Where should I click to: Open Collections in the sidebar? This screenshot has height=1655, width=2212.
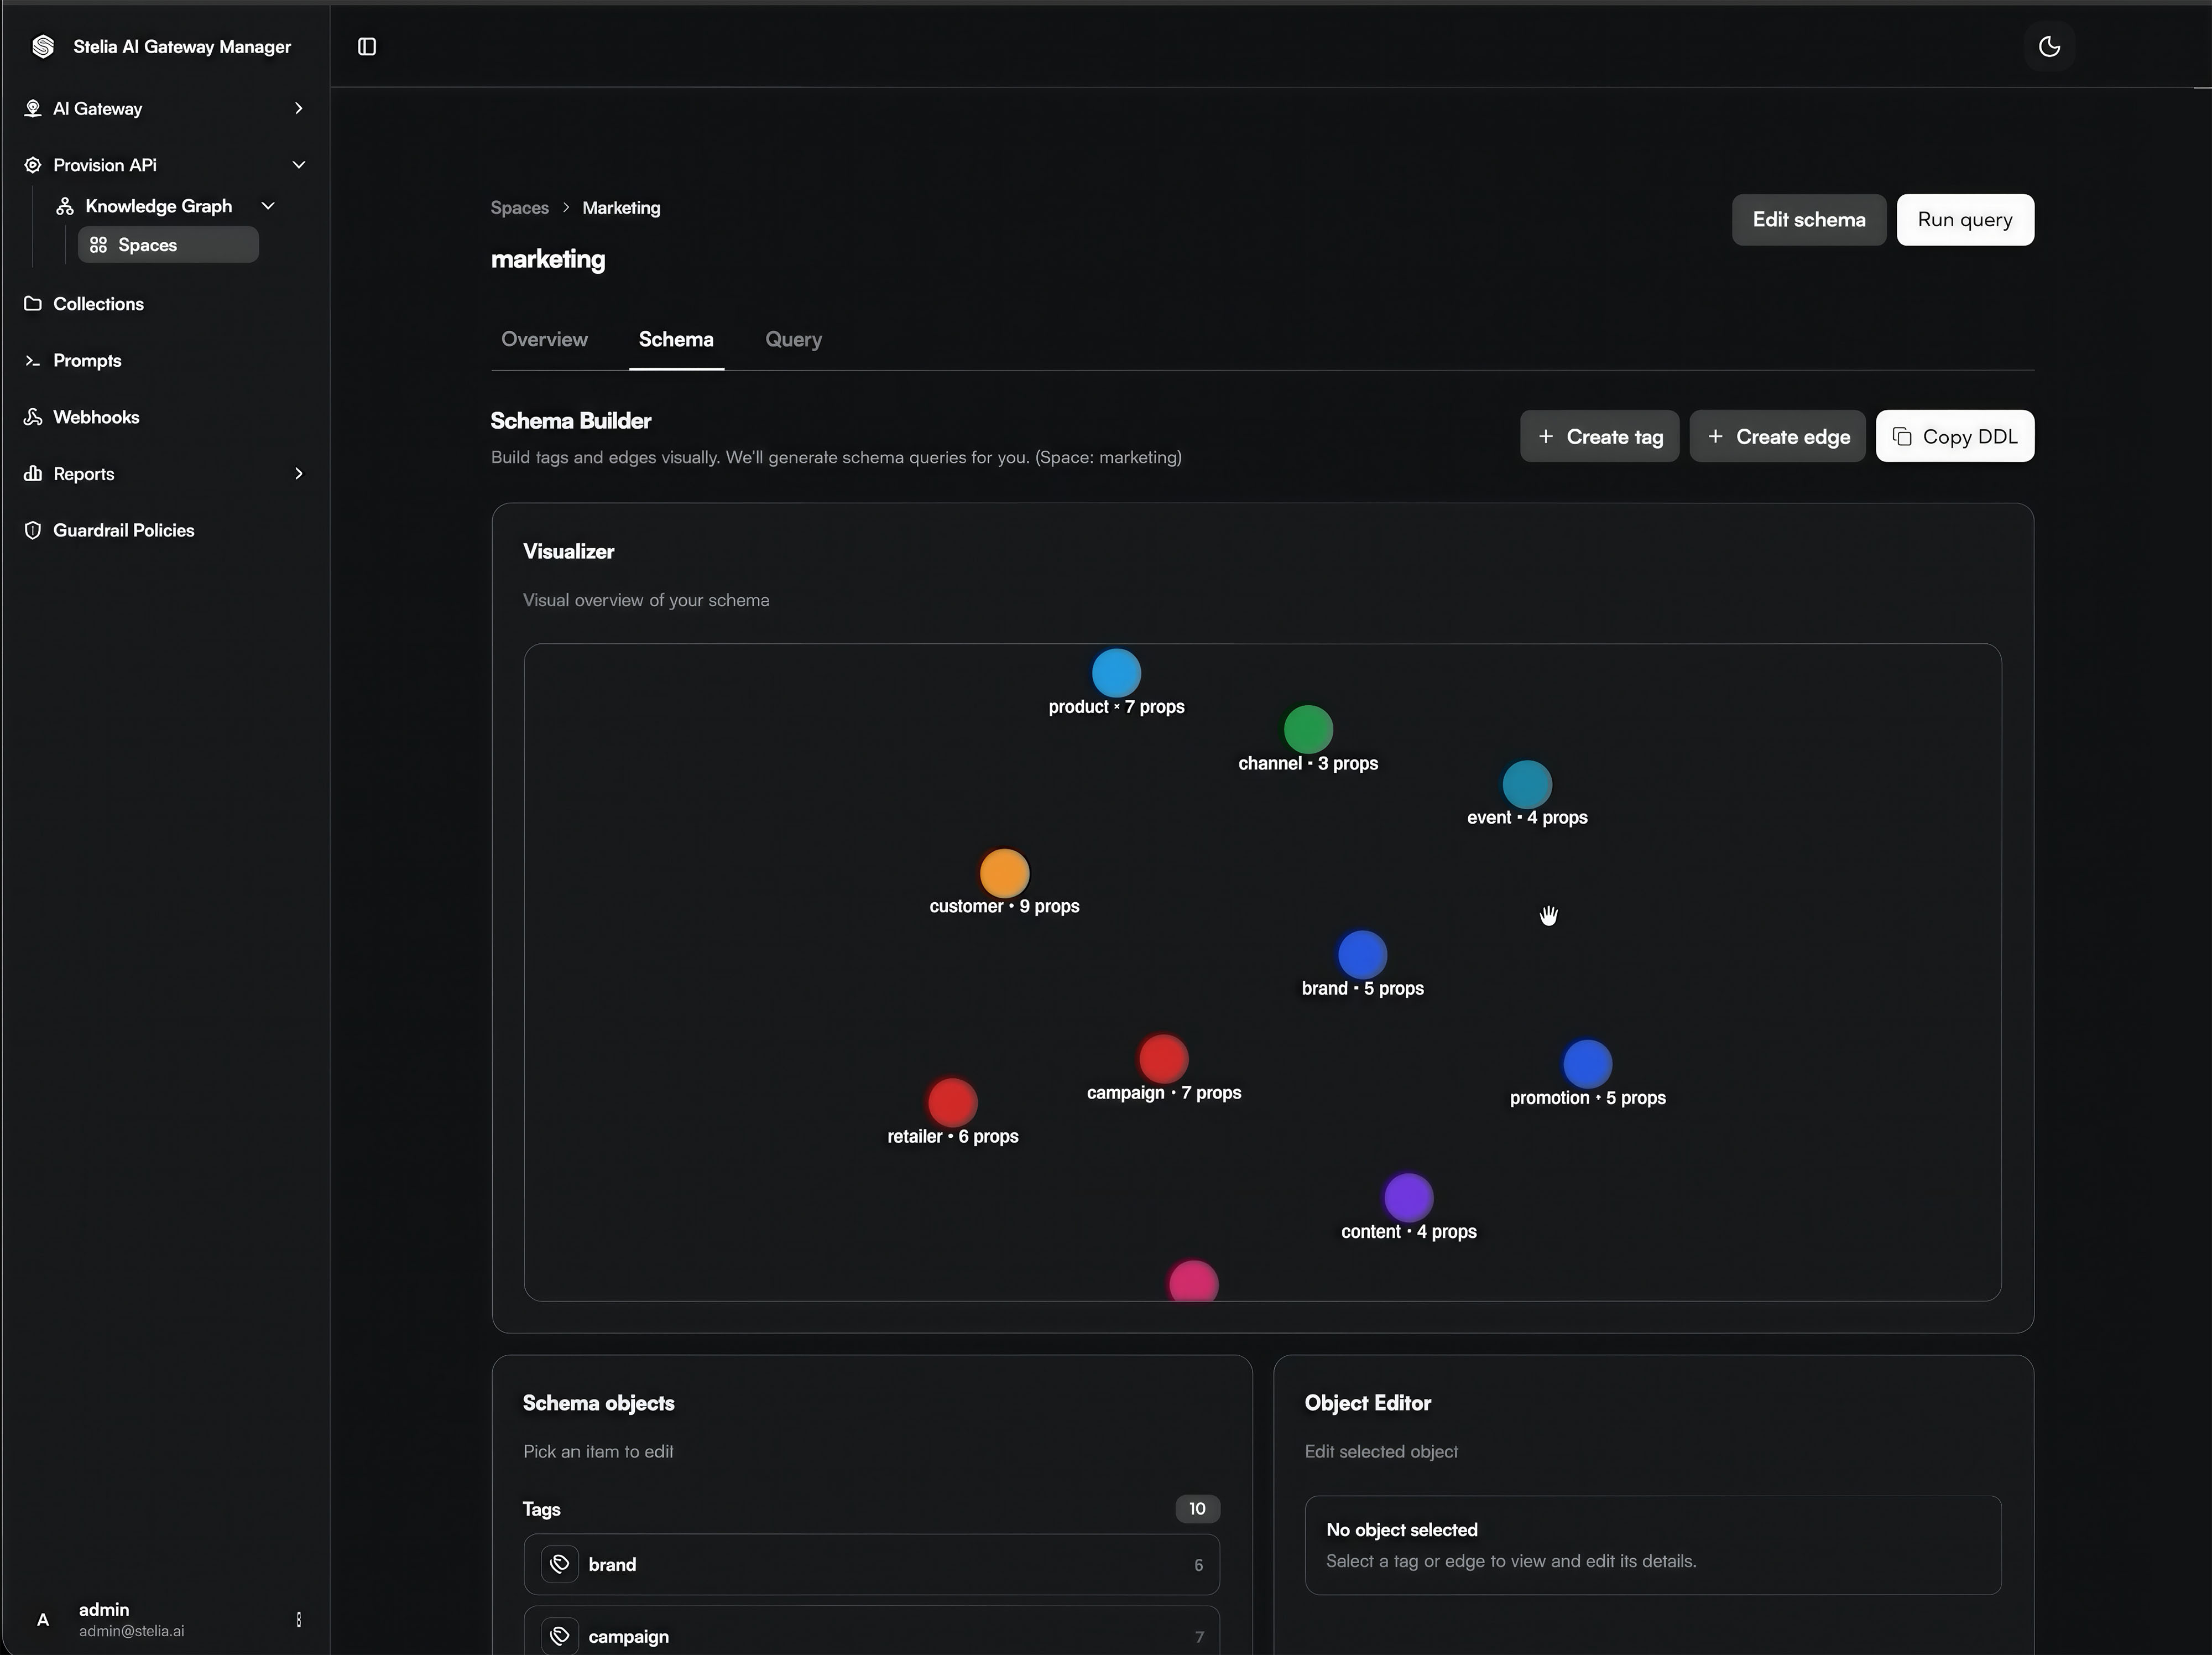[98, 304]
